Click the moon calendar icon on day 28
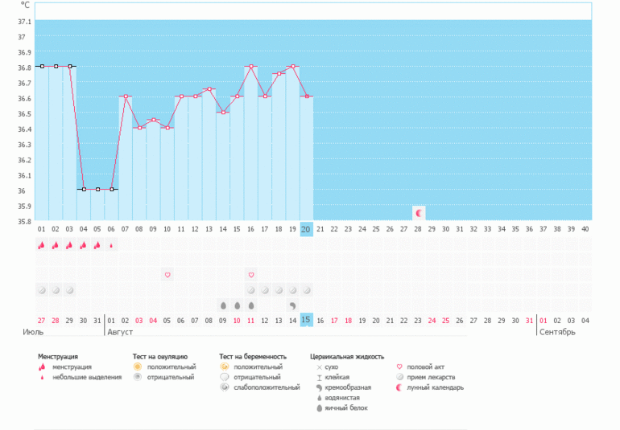Viewport: 620px width, 430px height. coord(419,213)
